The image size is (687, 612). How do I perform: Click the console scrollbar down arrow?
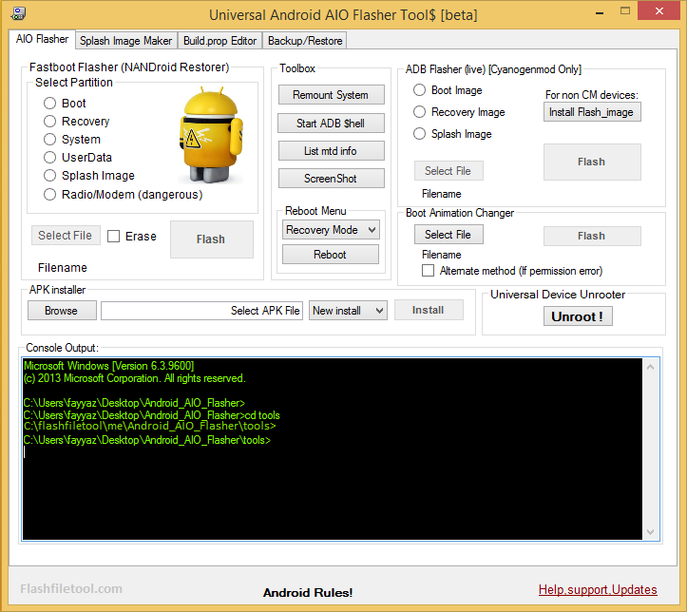651,532
